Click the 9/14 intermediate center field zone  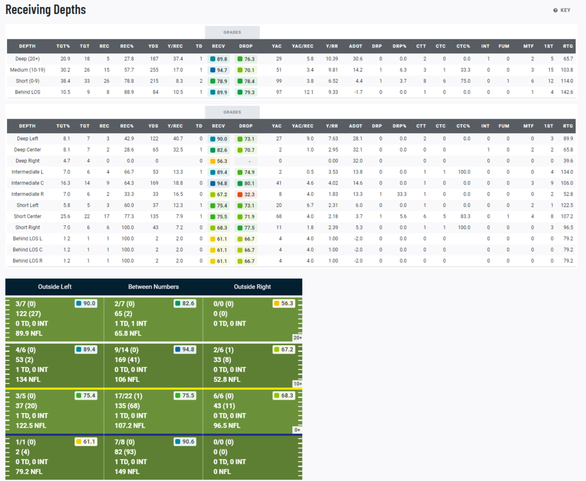[x=154, y=365]
